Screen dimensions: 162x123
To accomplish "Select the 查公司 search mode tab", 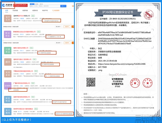I will 32,4.
